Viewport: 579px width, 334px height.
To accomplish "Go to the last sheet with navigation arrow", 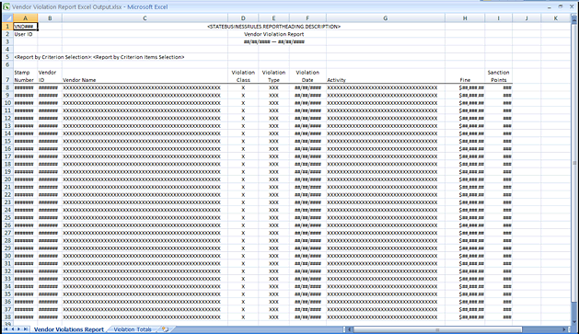I will pos(26,329).
